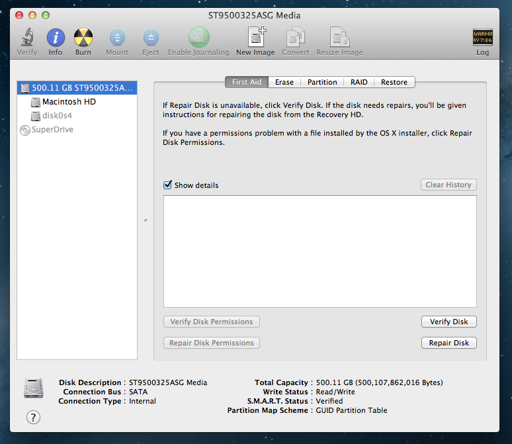Close the window with red button
Viewport: 512px width, 444px height.
pos(19,15)
